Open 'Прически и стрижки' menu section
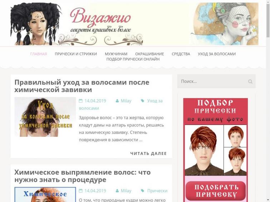 point(76,54)
